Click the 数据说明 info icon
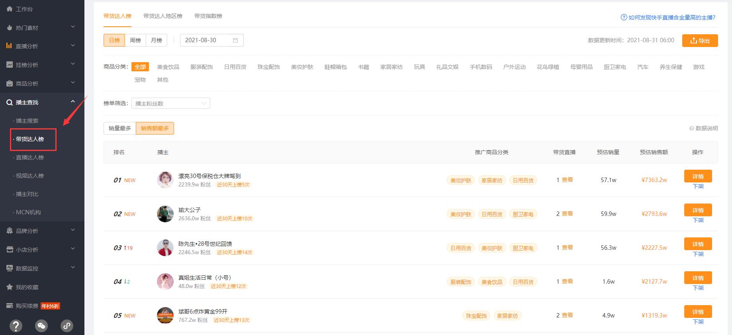Screen dimensions: 732x335 pos(691,128)
